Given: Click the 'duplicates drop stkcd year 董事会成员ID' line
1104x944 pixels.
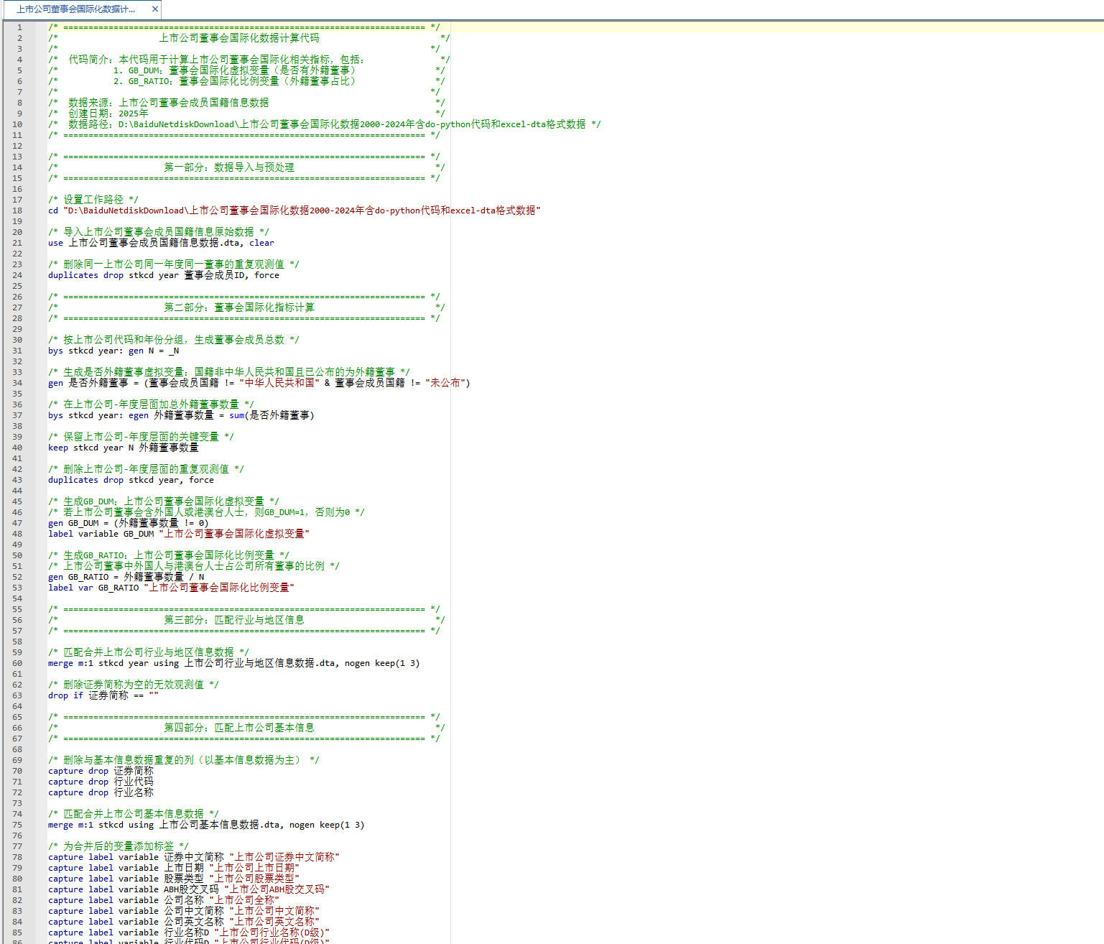Looking at the screenshot, I should 164,275.
